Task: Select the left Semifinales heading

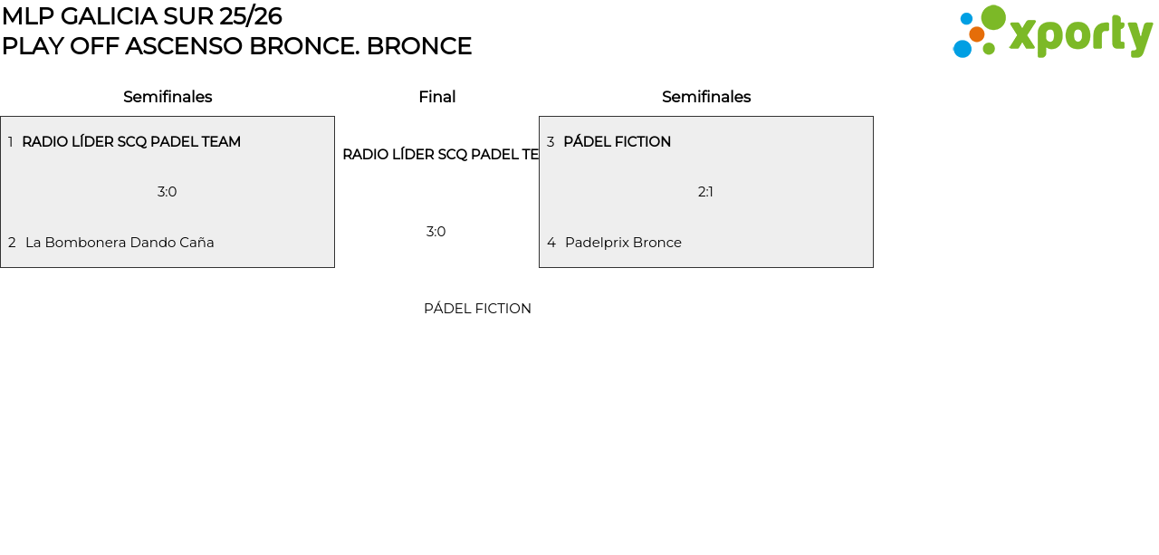Action: (x=168, y=97)
